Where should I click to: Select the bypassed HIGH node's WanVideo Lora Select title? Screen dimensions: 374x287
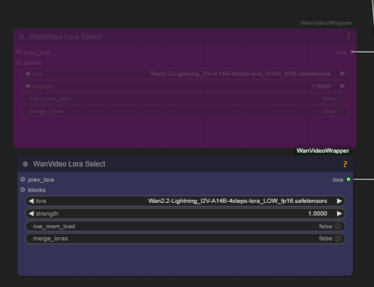(x=65, y=37)
